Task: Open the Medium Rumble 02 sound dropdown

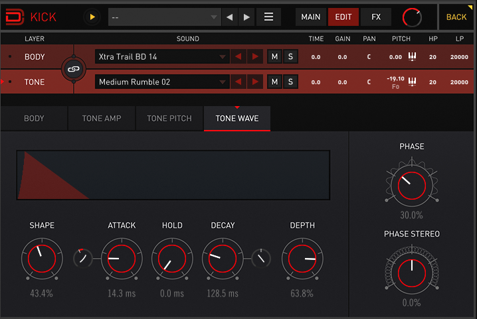Action: coord(162,82)
